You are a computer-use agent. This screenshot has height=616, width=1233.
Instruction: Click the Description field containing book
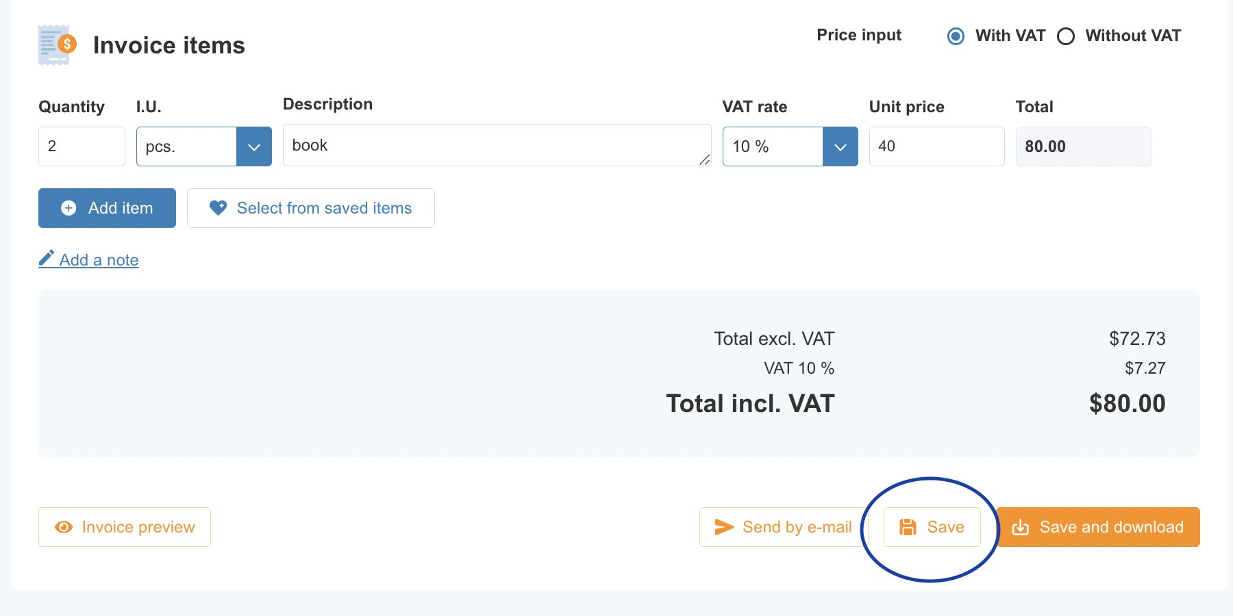pos(497,145)
